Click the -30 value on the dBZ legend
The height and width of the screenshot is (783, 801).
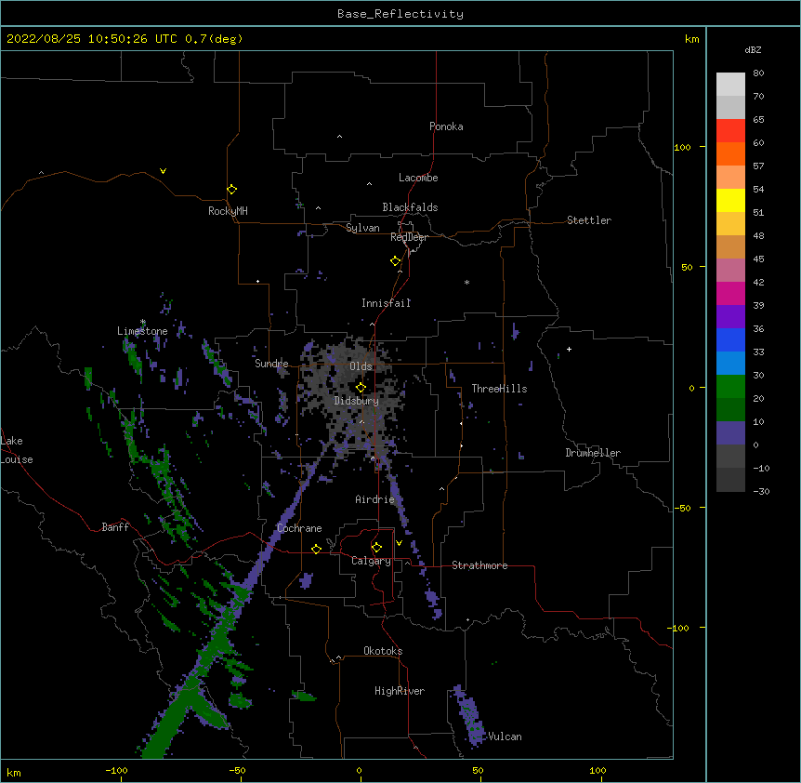(761, 491)
